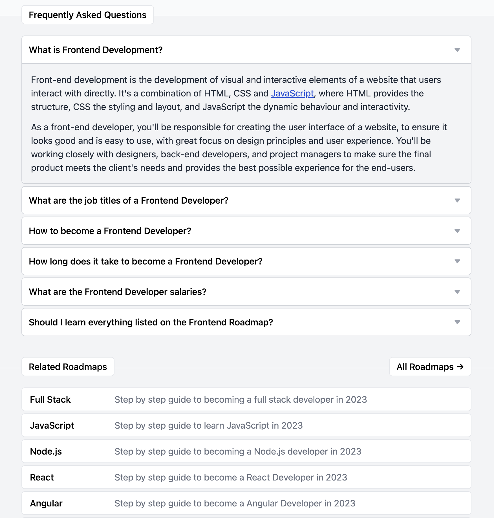
Task: Click arrow beside 'Should I learn everything' question
Action: pos(457,322)
